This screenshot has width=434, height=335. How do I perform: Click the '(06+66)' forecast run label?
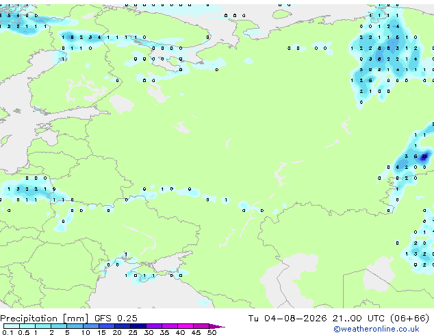409,319
